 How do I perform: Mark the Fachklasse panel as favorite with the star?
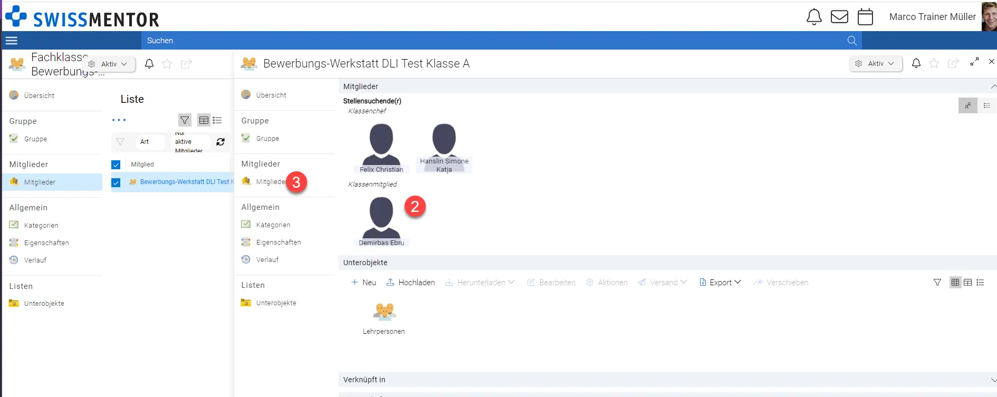pyautogui.click(x=167, y=64)
